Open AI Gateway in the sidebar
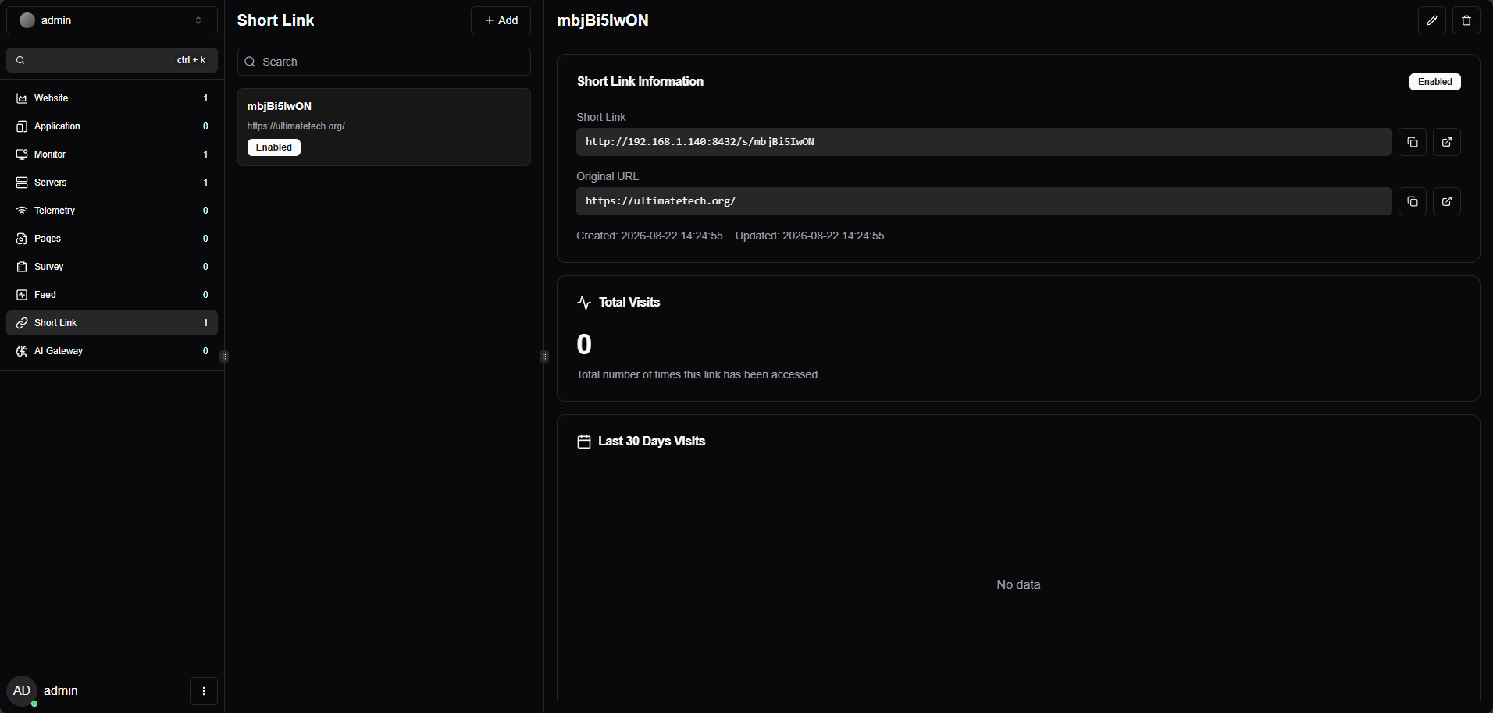Screen dimensions: 1493x713 coord(112,351)
